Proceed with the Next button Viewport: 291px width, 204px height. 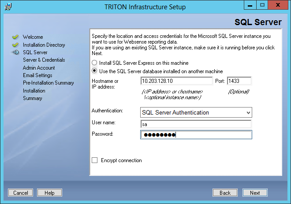pyautogui.click(x=255, y=193)
